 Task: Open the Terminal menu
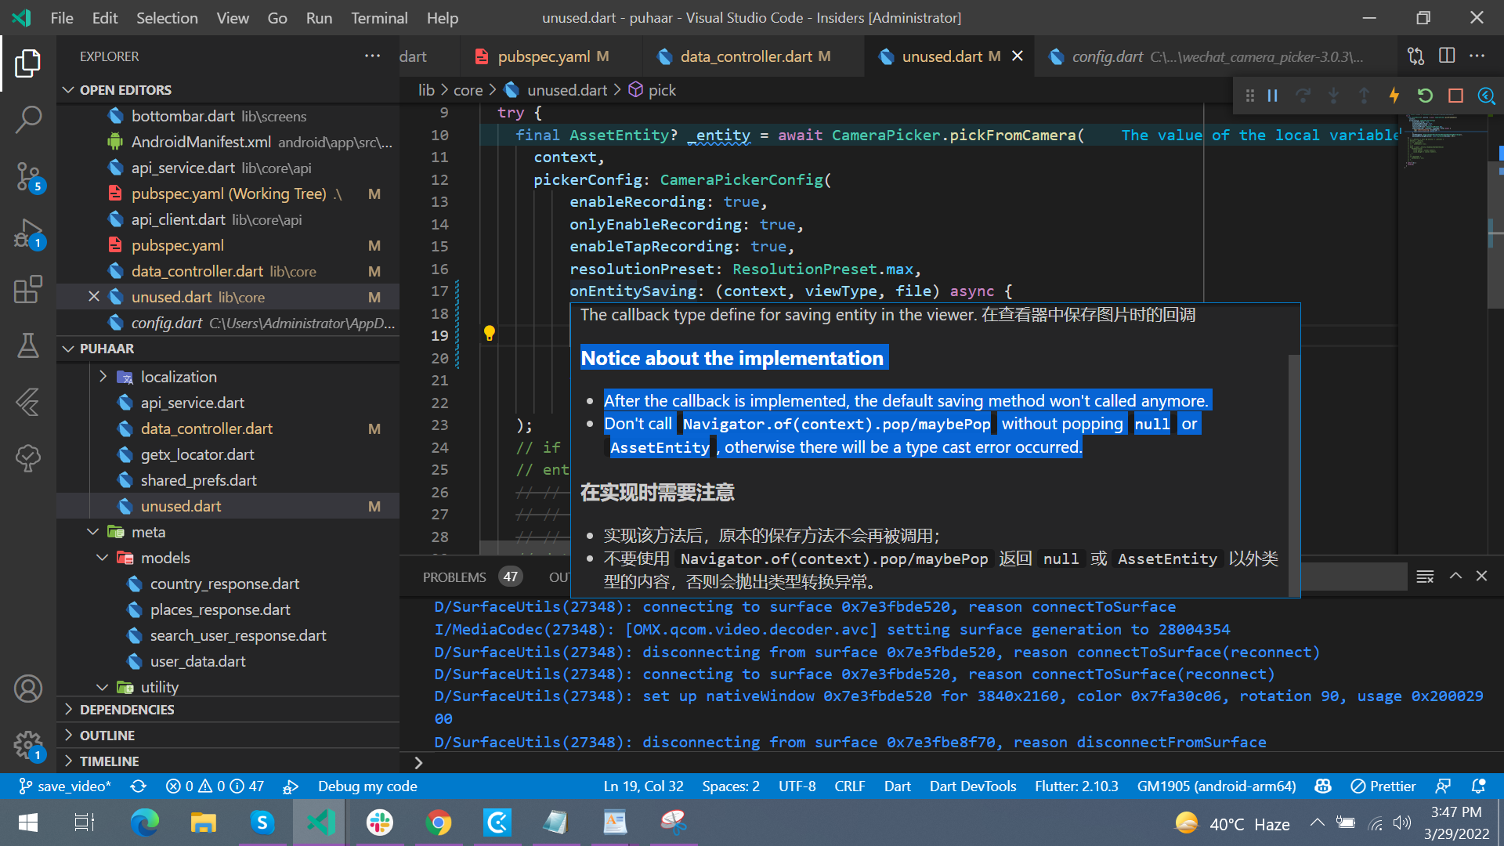pos(379,17)
